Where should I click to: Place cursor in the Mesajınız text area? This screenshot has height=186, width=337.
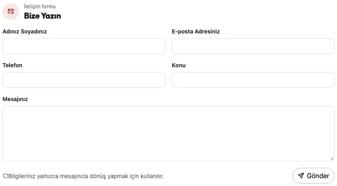click(x=168, y=134)
